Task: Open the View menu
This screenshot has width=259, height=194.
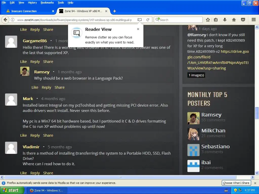Action: tap(21, 3)
